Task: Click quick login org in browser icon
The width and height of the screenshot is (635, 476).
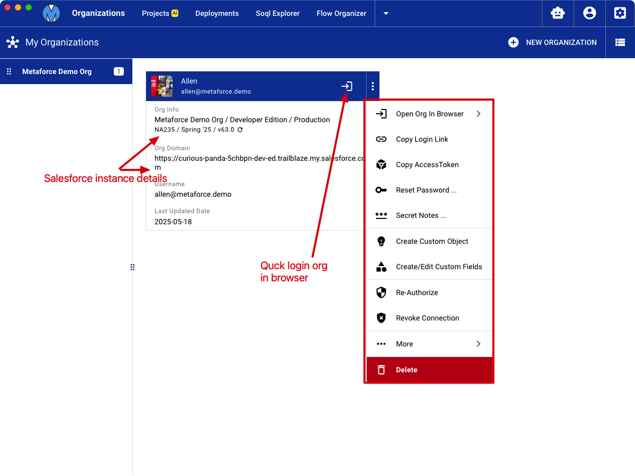Action: (x=347, y=86)
